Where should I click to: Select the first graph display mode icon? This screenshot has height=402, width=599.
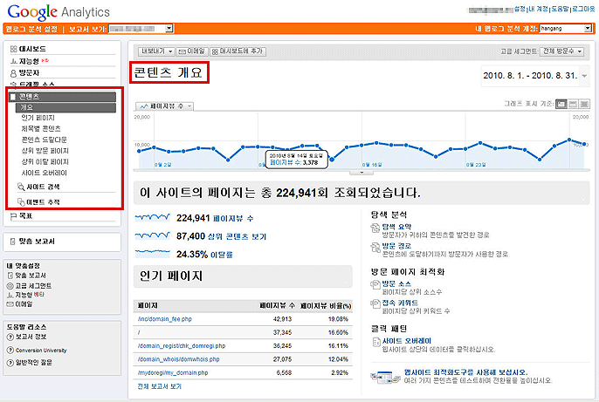[561, 104]
